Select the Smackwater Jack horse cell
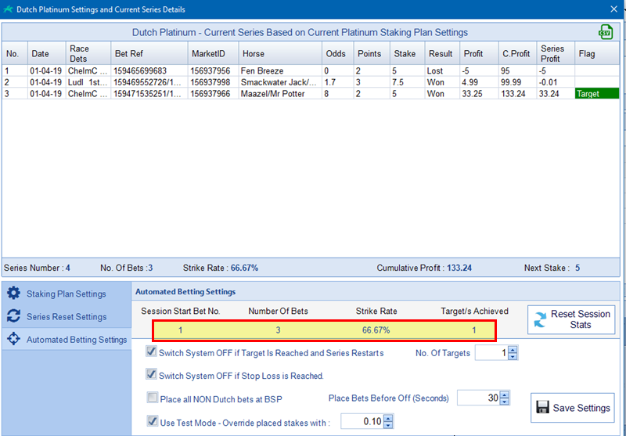This screenshot has width=626, height=436. point(280,82)
